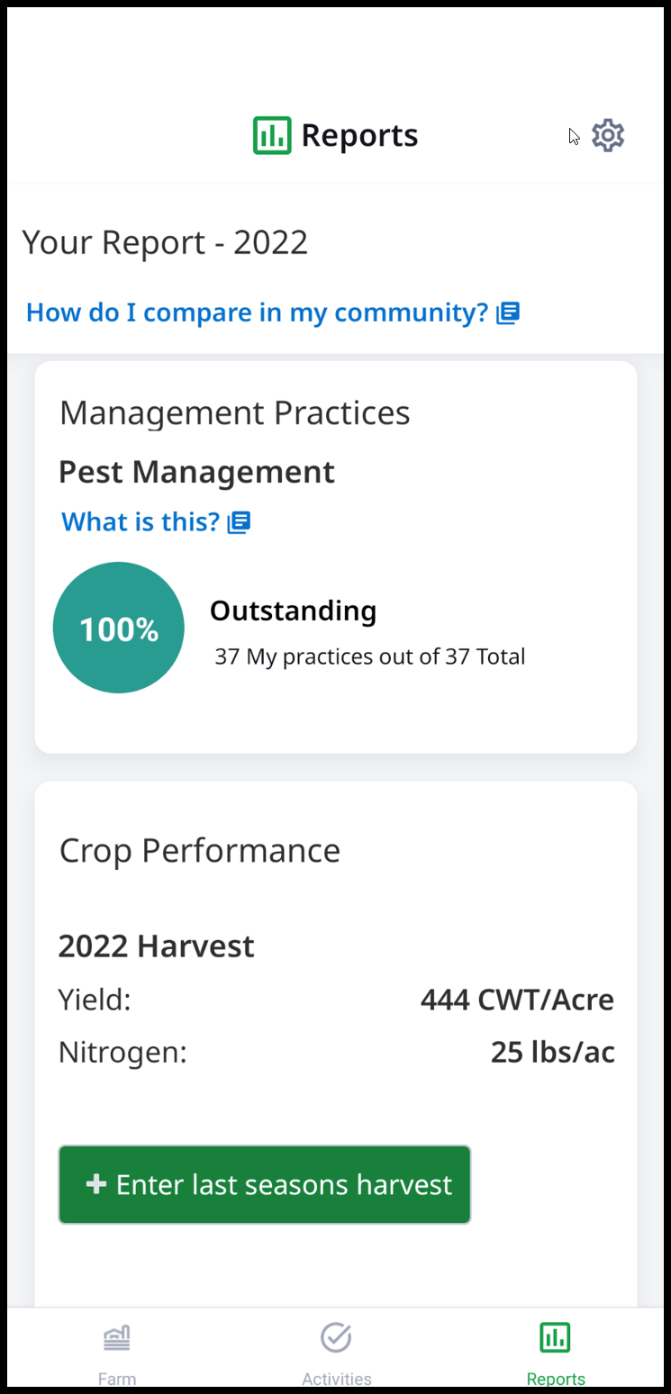This screenshot has height=1394, width=671.
Task: Click the 444 CWT/Acre yield value
Action: pos(517,1000)
